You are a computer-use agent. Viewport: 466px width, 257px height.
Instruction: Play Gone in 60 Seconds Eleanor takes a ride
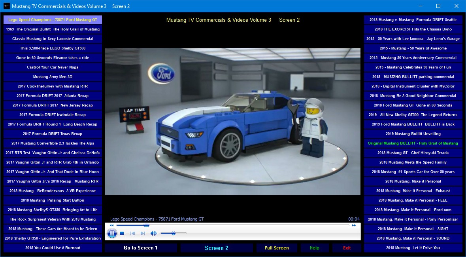53,58
